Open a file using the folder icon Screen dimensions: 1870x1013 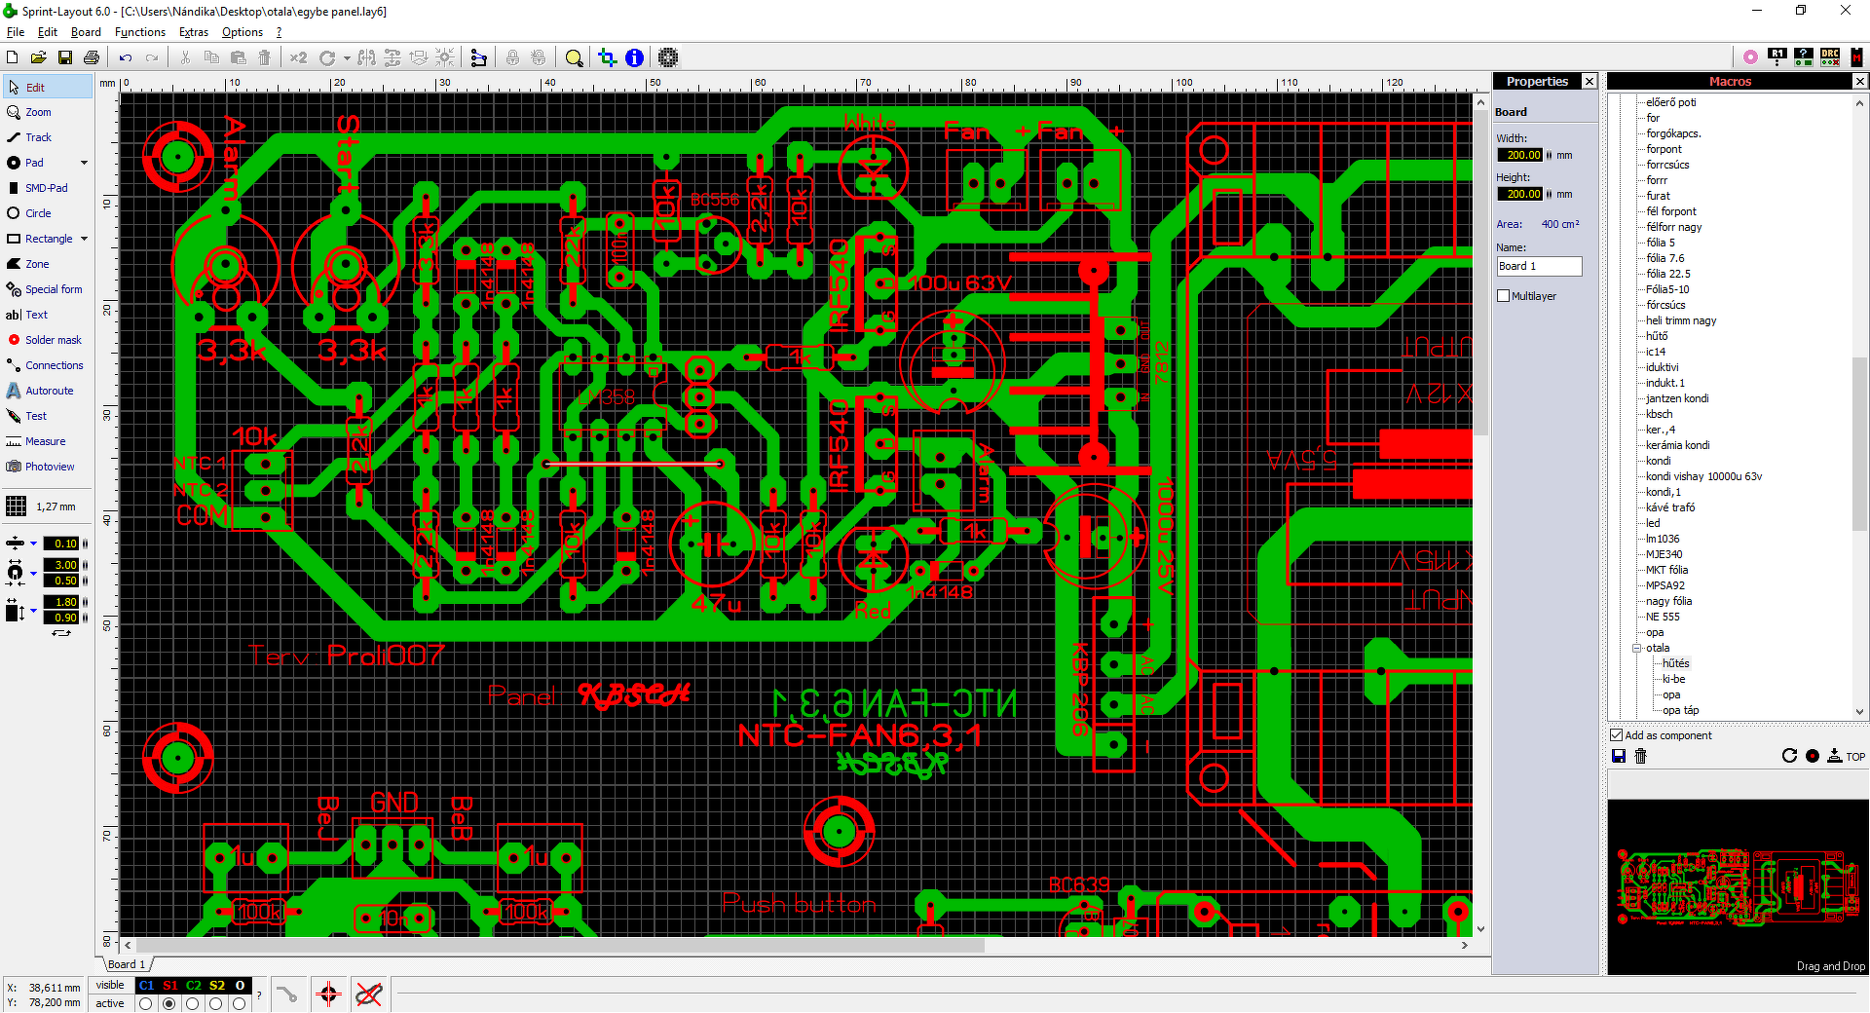pyautogui.click(x=38, y=57)
